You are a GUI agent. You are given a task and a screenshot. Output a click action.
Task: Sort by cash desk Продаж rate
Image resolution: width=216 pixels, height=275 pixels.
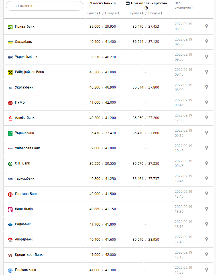click(x=112, y=13)
